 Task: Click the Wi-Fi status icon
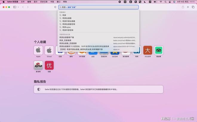pyautogui.click(x=161, y=2)
